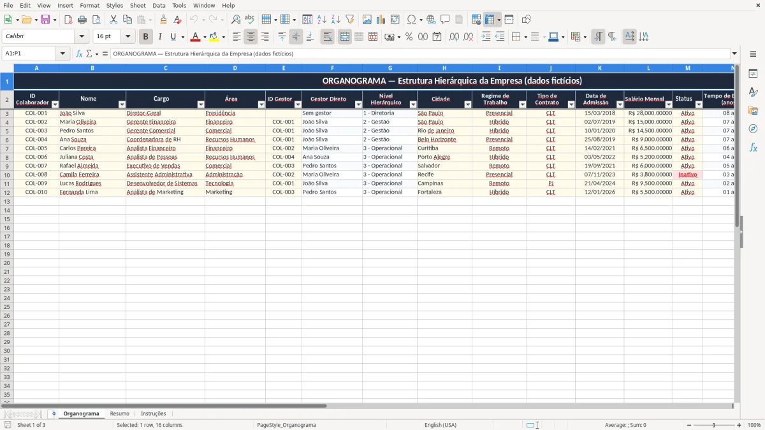The width and height of the screenshot is (765, 430).
Task: Apply the red font color swatch
Action: pos(195,37)
